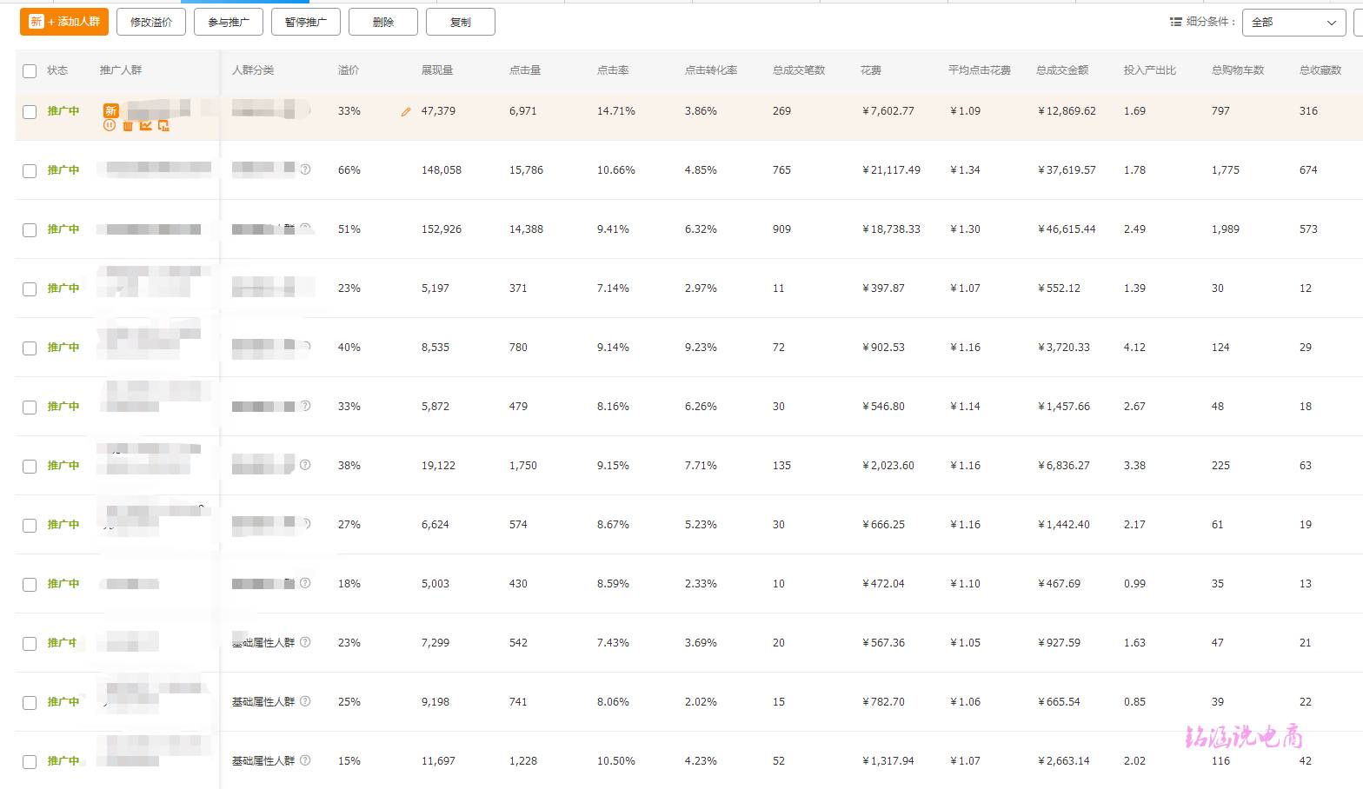Sort by 展现量 column header
This screenshot has width=1363, height=789.
coord(437,70)
